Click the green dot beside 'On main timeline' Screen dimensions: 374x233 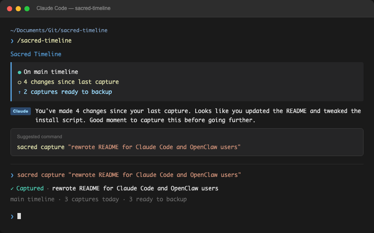click(x=20, y=72)
